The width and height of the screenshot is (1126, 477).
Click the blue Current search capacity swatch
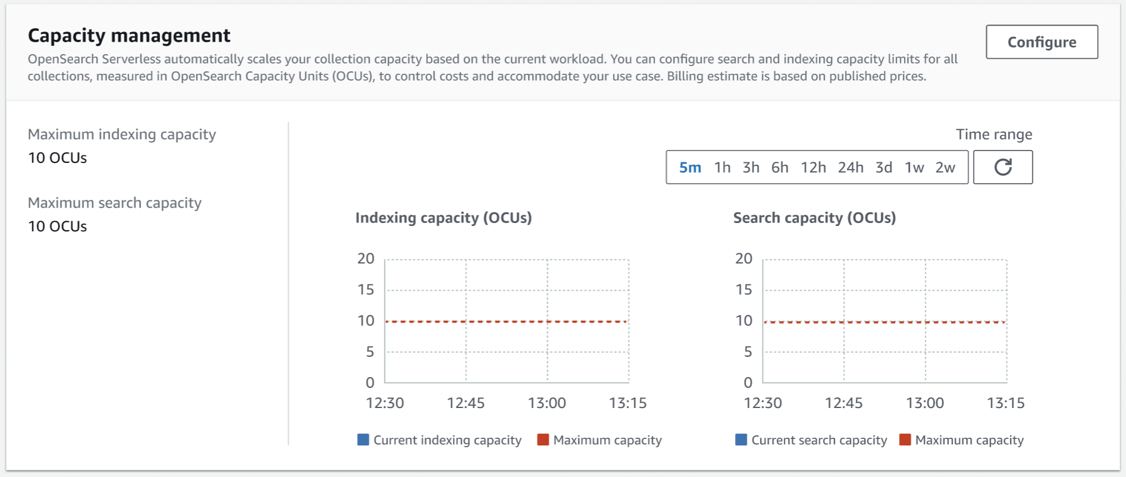[x=741, y=440]
